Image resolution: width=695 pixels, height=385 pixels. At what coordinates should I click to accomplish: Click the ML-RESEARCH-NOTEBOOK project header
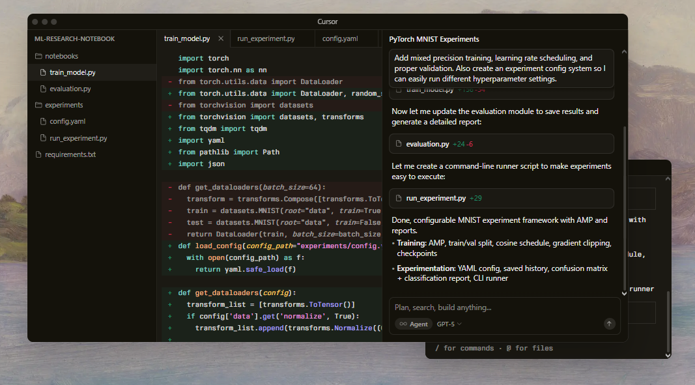click(x=74, y=39)
